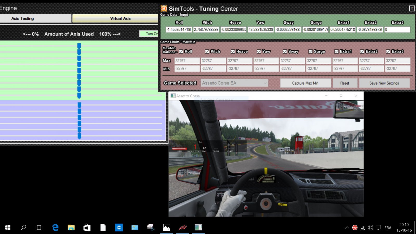The image size is (416, 234).
Task: Click the Roll game data input field
Action: [179, 29]
